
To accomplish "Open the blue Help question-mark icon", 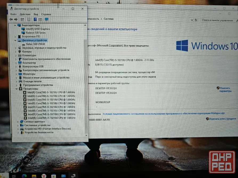I will click(35, 19).
